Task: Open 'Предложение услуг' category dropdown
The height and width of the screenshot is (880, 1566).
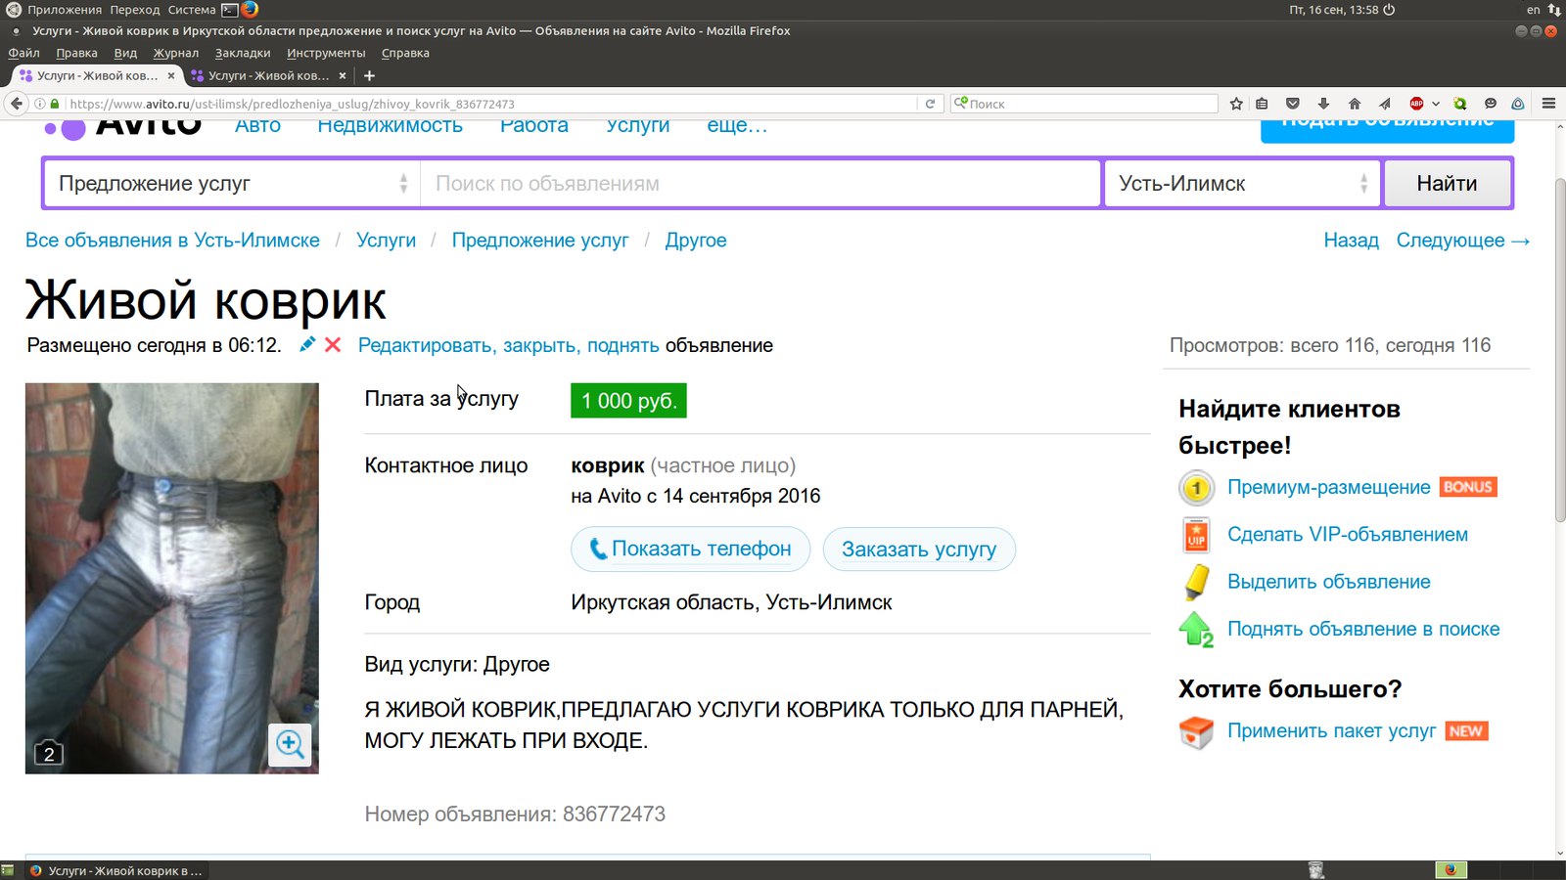Action: (x=232, y=184)
